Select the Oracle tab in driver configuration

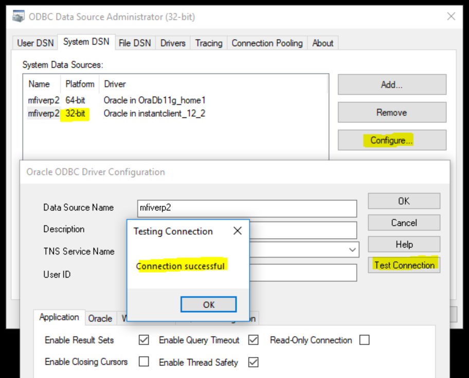(100, 318)
